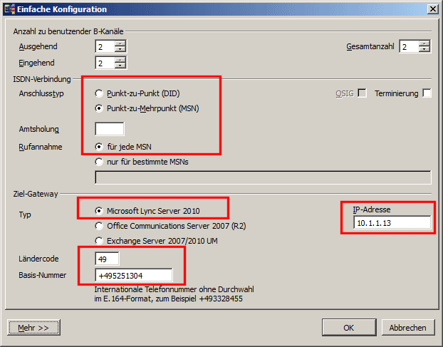Confirm the configuration with OK
The height and width of the screenshot is (347, 443).
click(x=349, y=328)
